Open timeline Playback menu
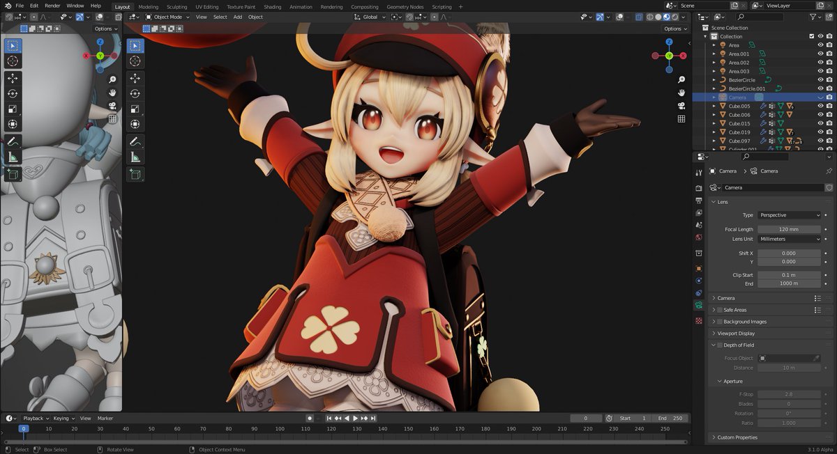This screenshot has width=837, height=454. coord(36,418)
